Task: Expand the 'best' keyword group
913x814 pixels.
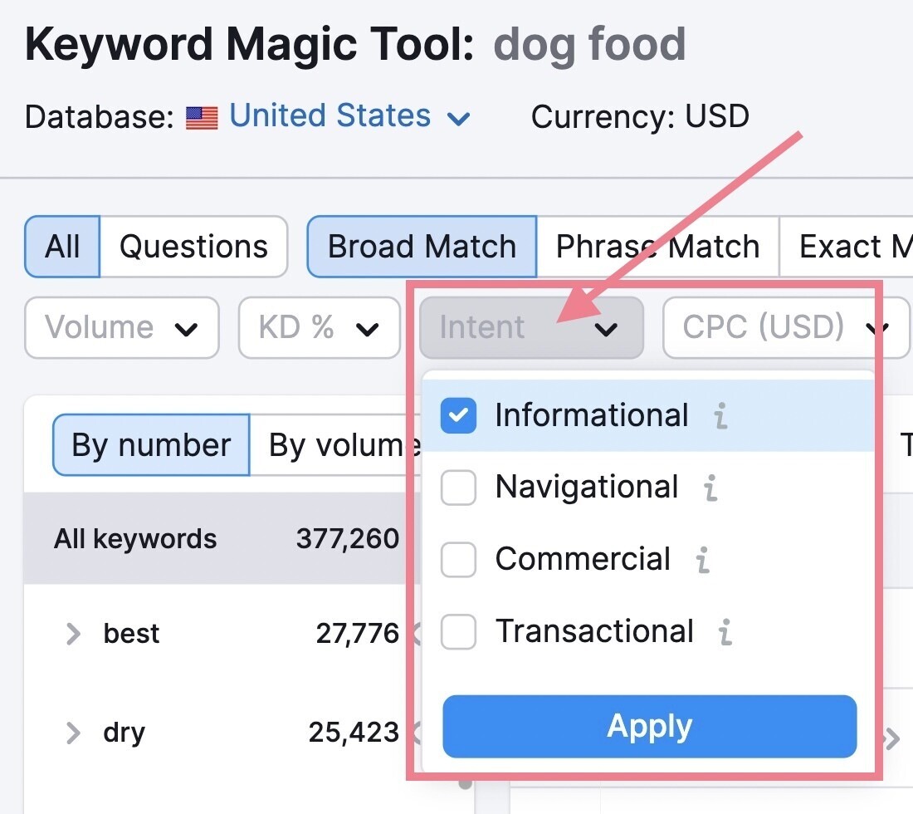Action: tap(74, 635)
